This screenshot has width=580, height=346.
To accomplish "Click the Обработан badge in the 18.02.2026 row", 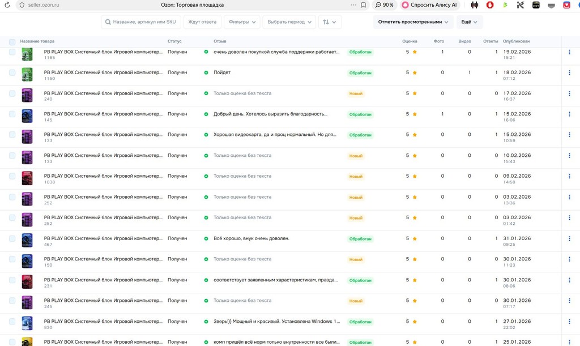I will click(x=360, y=73).
